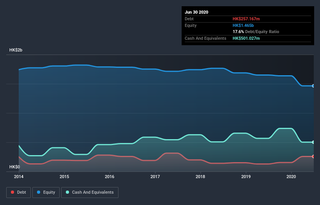Click the Debt label in tooltip
The height and width of the screenshot is (205, 320).
point(189,19)
